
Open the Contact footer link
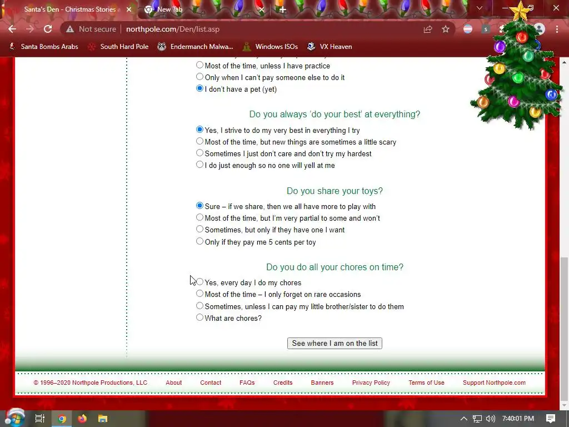(211, 383)
